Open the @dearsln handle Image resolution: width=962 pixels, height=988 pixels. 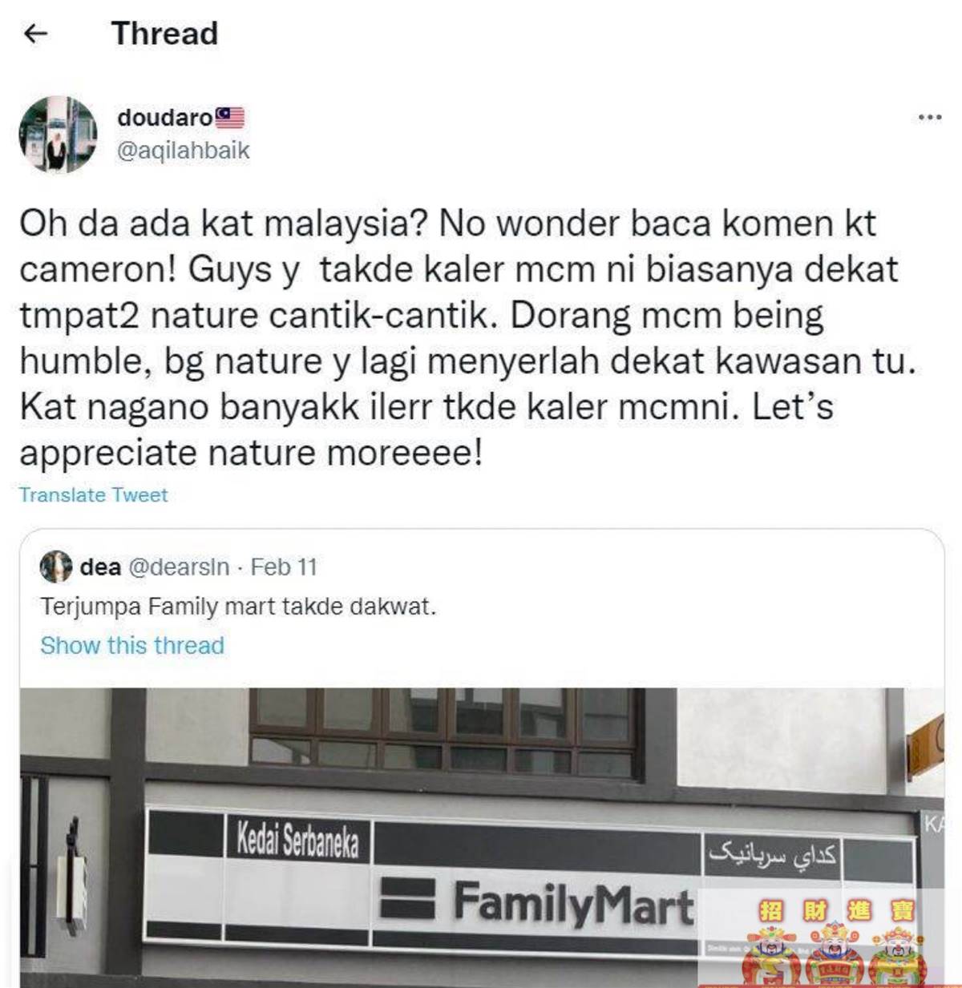pos(179,567)
